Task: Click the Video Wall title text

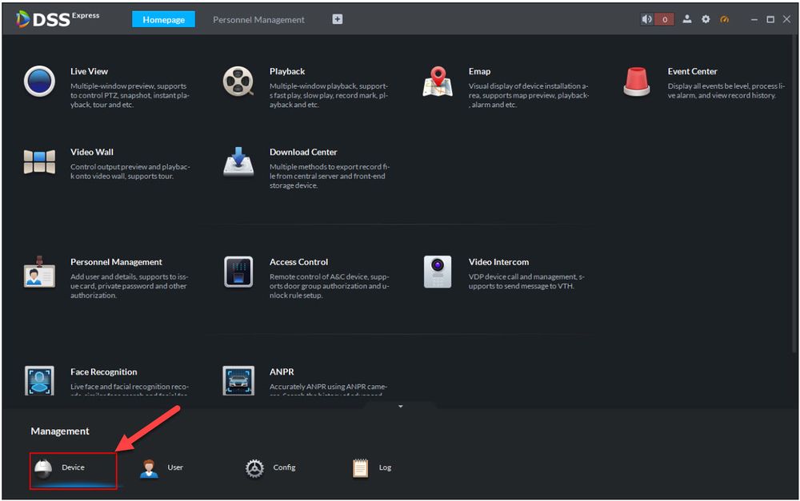Action: click(x=92, y=152)
